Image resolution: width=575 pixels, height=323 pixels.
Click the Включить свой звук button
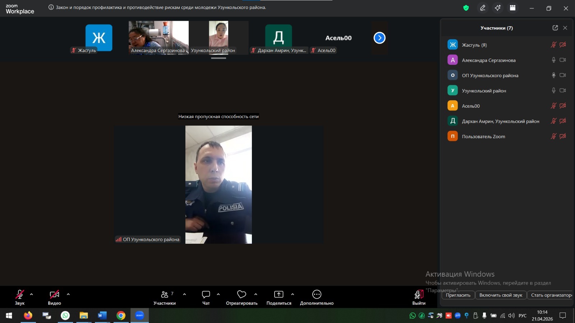pyautogui.click(x=501, y=295)
